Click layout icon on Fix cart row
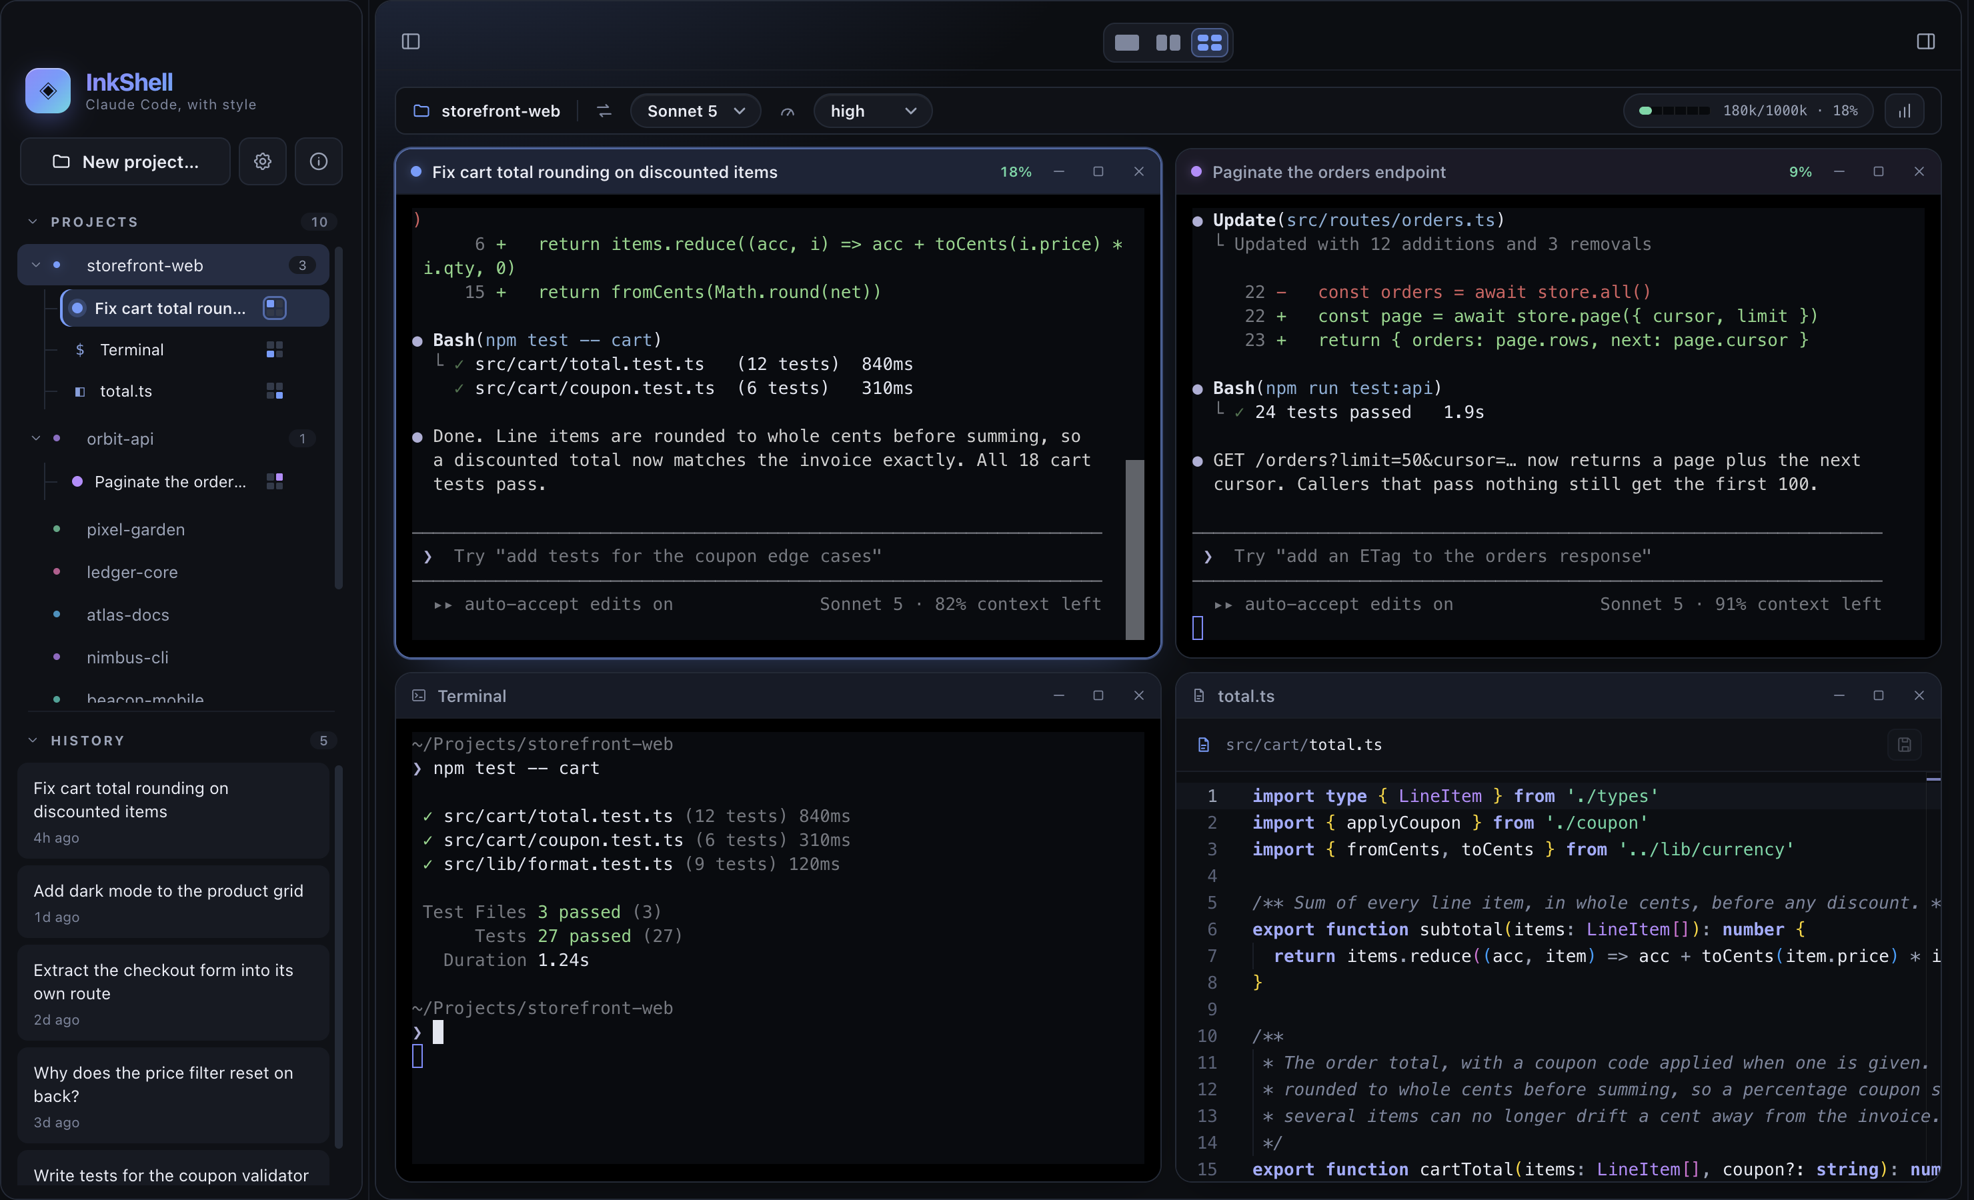The width and height of the screenshot is (1974, 1200). [x=275, y=307]
